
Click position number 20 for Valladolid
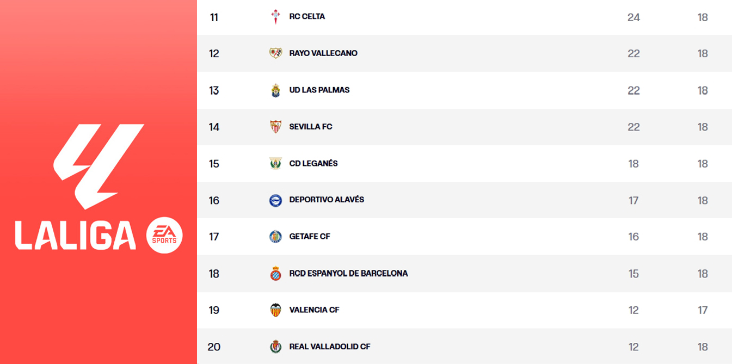[x=214, y=347]
